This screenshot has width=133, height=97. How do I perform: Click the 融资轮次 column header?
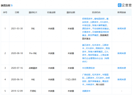[33, 12]
